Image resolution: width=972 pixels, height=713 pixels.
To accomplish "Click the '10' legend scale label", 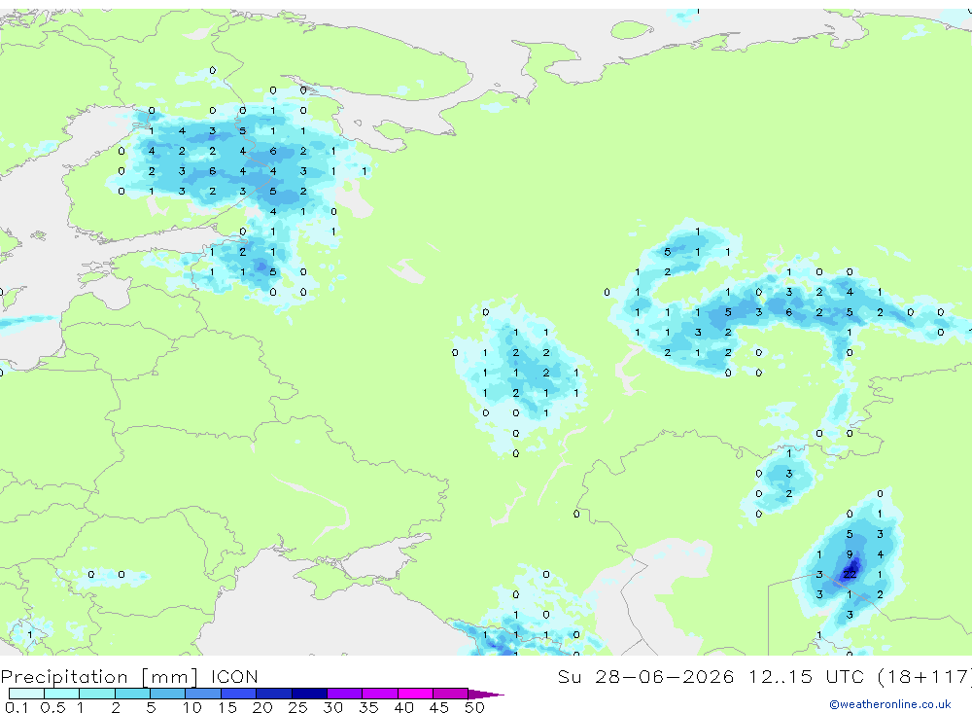I will point(192,707).
